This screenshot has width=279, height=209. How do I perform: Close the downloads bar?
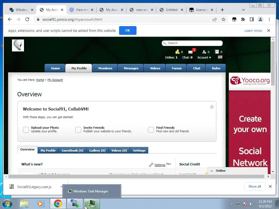click(x=270, y=186)
